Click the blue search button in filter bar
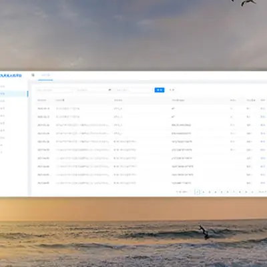 coord(160,90)
